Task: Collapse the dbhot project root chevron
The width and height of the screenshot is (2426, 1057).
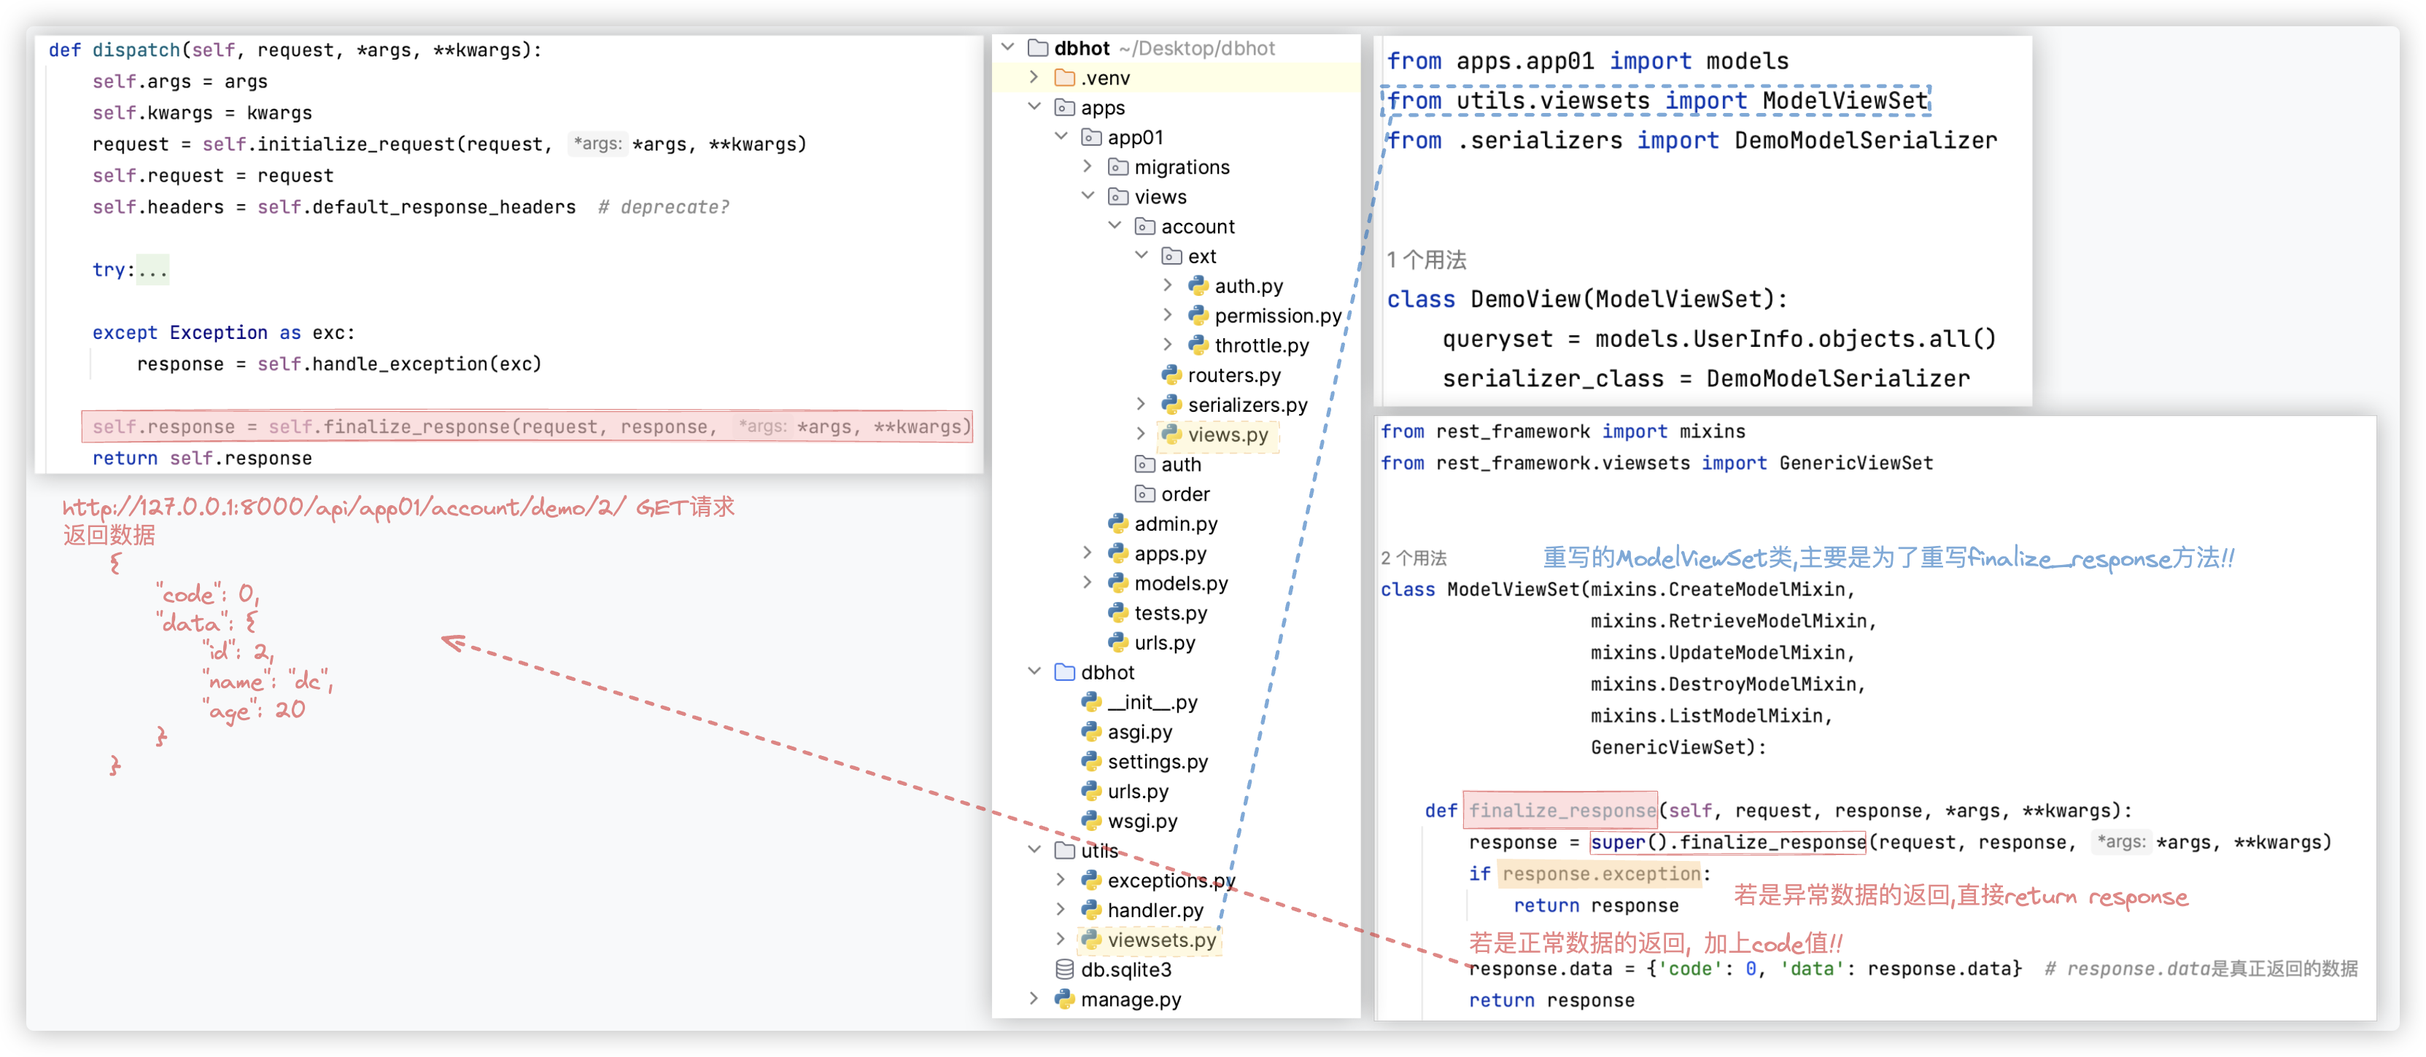Action: pos(1008,47)
